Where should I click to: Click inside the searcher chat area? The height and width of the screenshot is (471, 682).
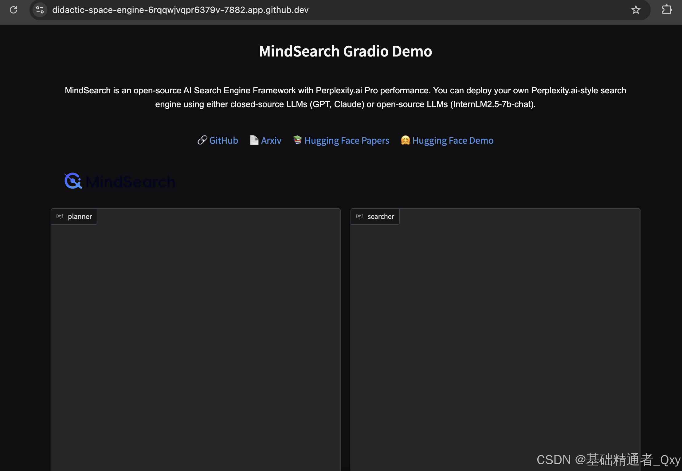pyautogui.click(x=495, y=338)
